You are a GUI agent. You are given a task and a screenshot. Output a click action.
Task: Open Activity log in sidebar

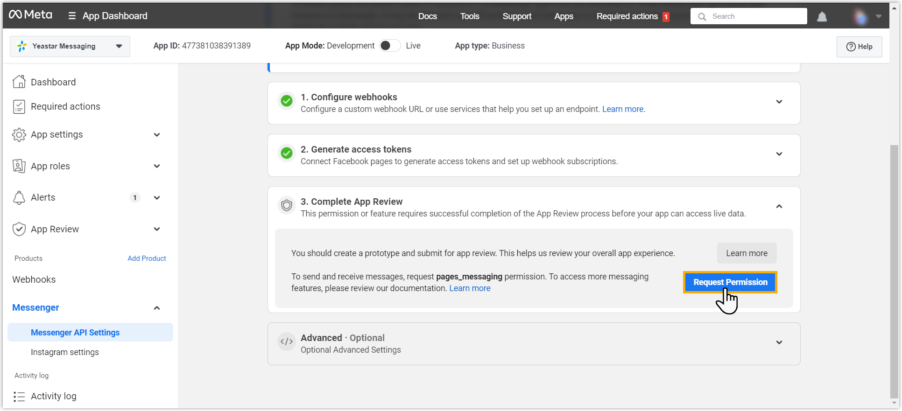point(54,396)
